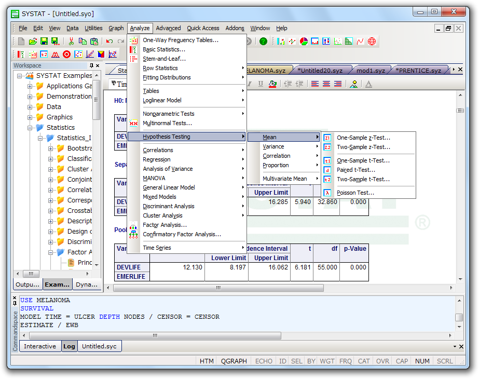This screenshot has height=379, width=479.
Task: Click the regression line plot icon
Action: [90, 55]
